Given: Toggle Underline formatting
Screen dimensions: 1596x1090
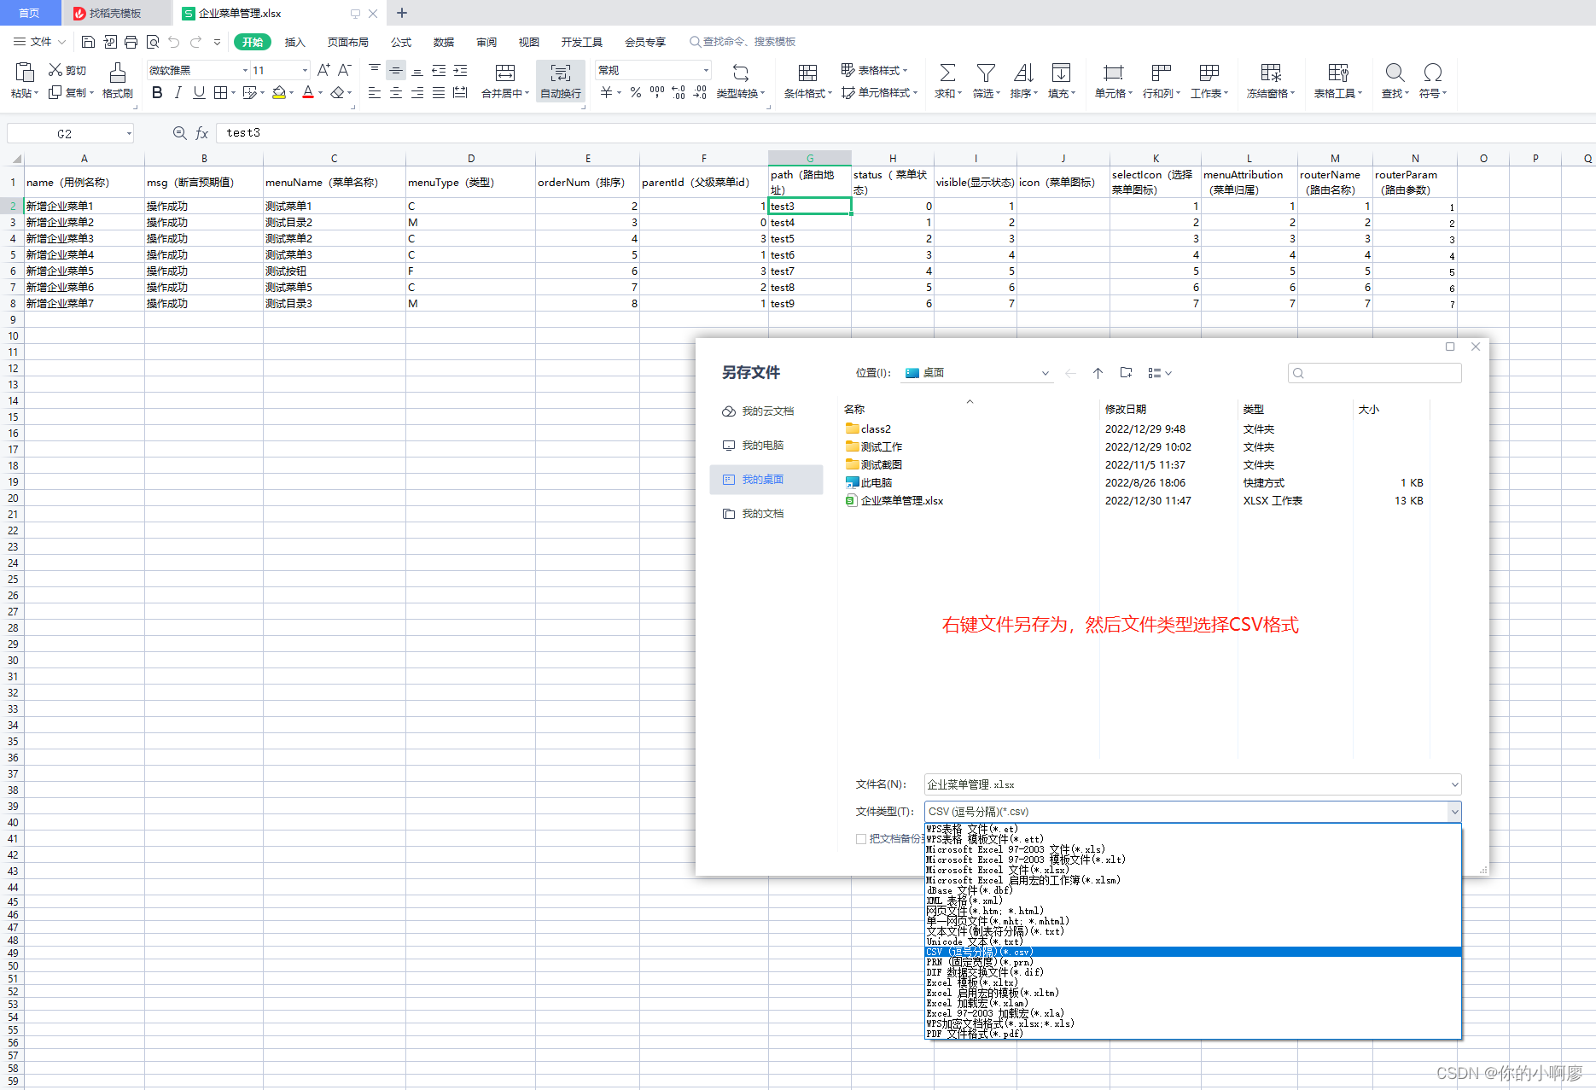Looking at the screenshot, I should click(199, 92).
